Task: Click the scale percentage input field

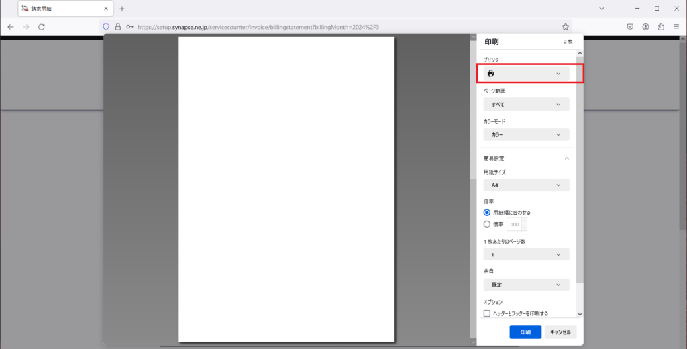Action: (515, 224)
